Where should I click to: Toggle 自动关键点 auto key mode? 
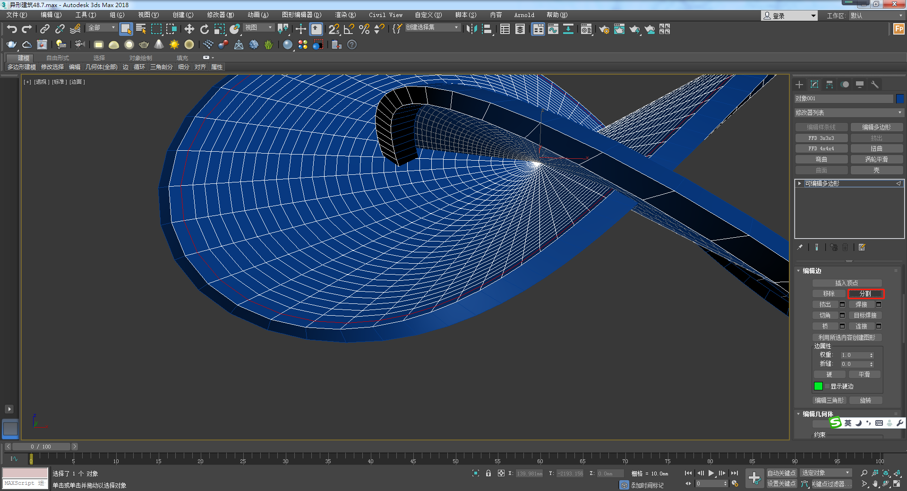pyautogui.click(x=781, y=473)
